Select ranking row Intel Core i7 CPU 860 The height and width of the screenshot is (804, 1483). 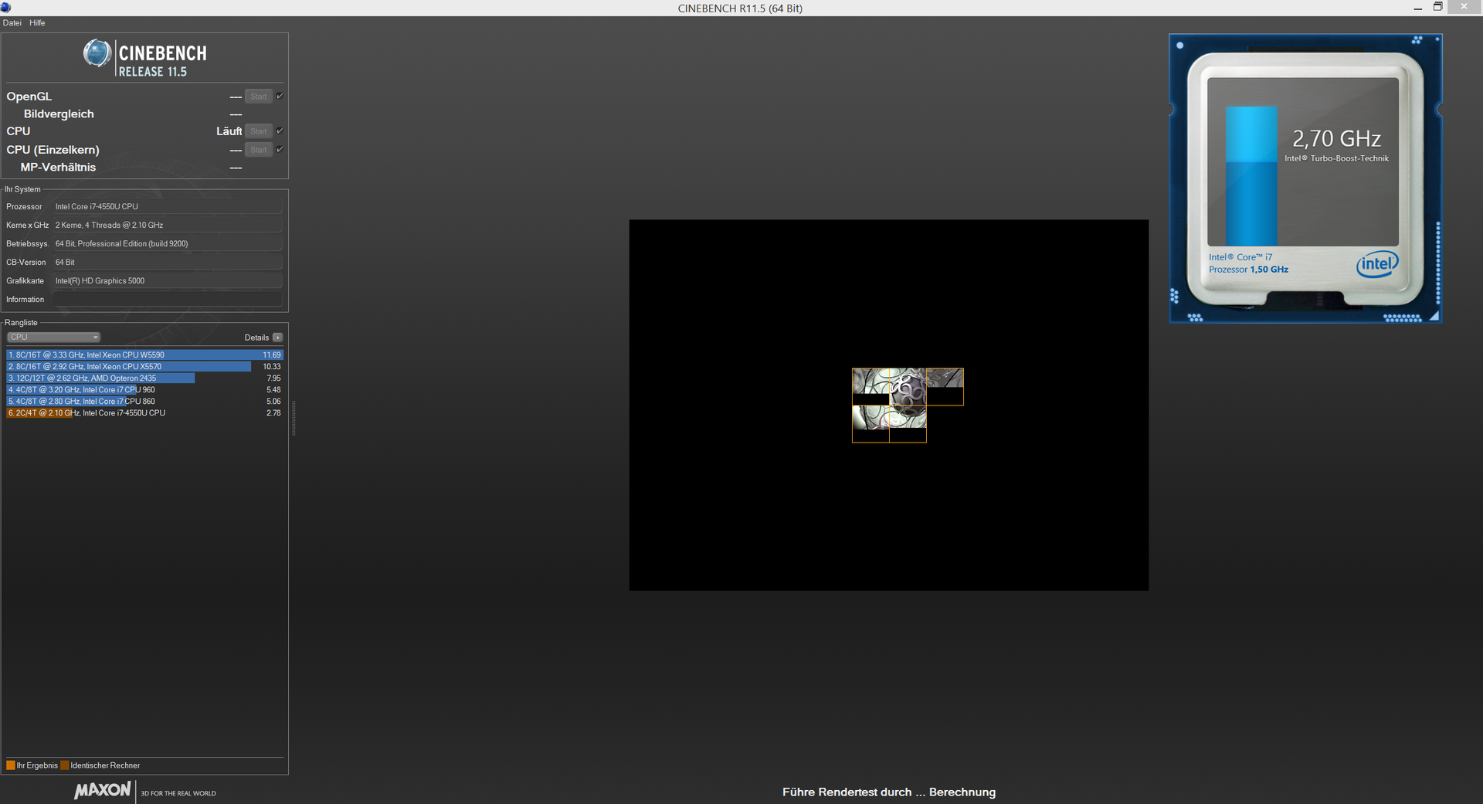click(144, 402)
